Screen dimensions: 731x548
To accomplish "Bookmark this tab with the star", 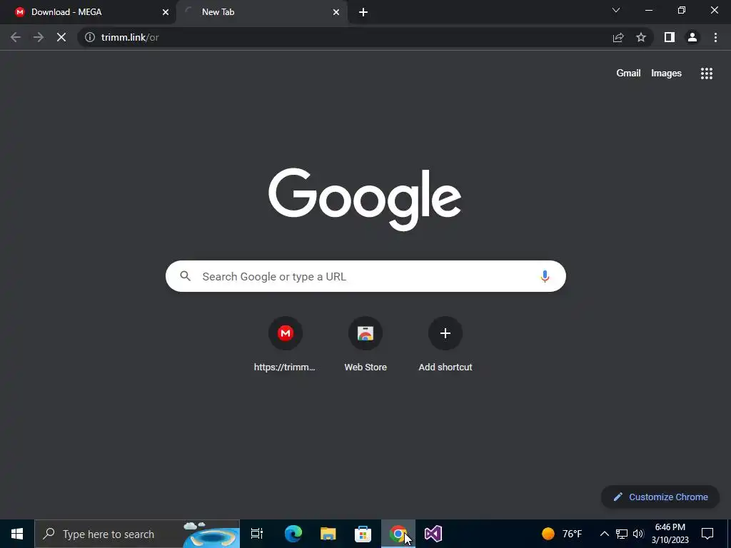I will (641, 37).
